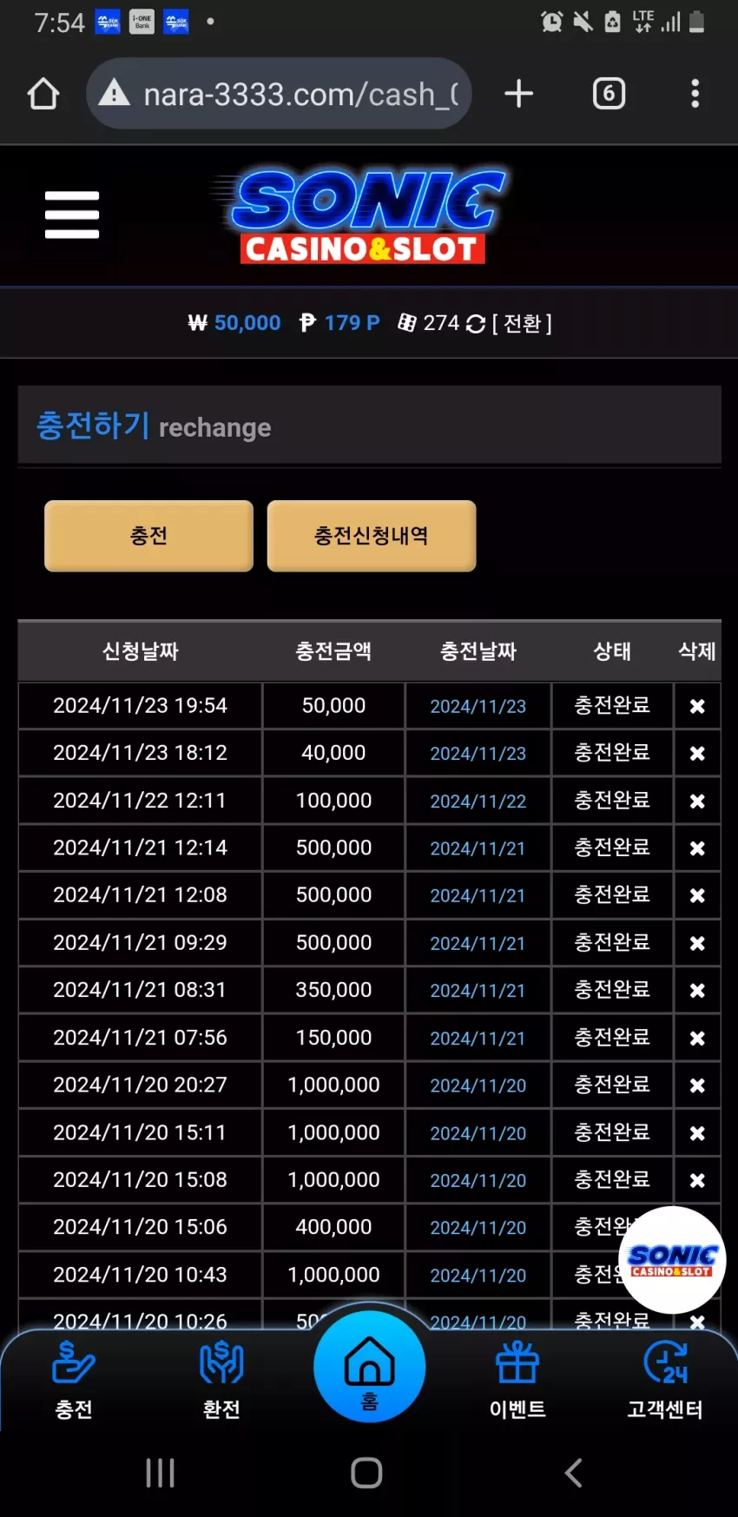Viewport: 738px width, 1517px height.
Task: Delete the 100,000 charge on 2024/11/22
Action: pos(697,801)
